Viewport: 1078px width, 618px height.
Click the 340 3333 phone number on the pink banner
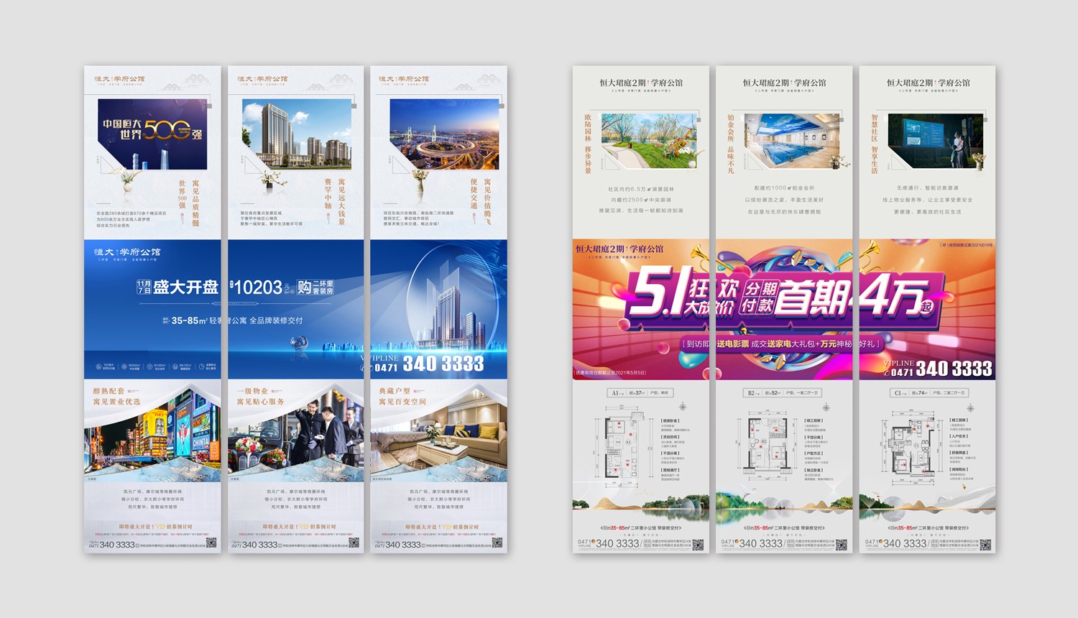(953, 369)
